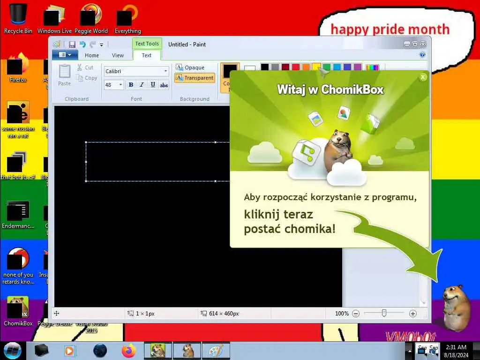Open the ChomikBox desktop shortcut
The image size is (480, 360).
pos(18,311)
